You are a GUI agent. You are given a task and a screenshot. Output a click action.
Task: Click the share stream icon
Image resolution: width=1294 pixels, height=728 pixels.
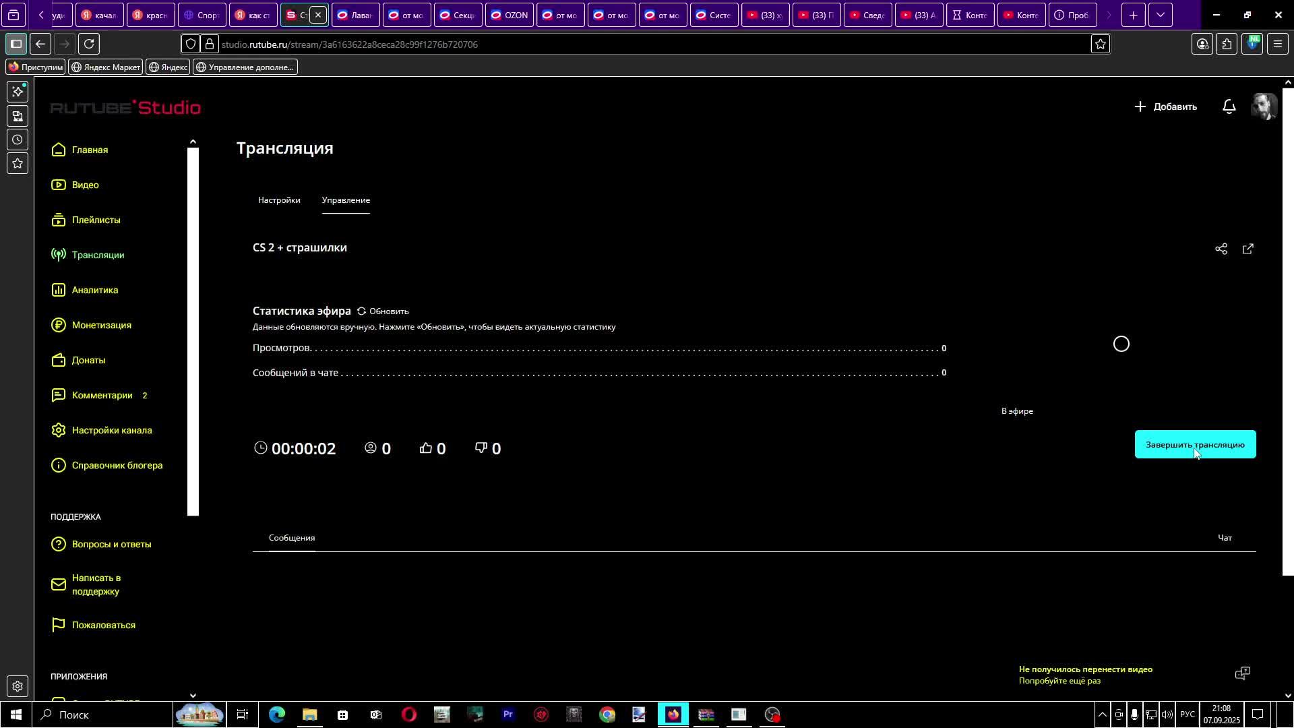click(x=1221, y=249)
